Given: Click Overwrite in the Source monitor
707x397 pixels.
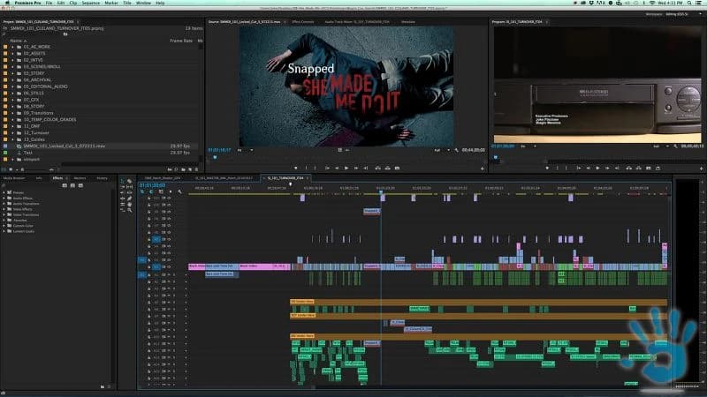Looking at the screenshot, I should (x=387, y=168).
